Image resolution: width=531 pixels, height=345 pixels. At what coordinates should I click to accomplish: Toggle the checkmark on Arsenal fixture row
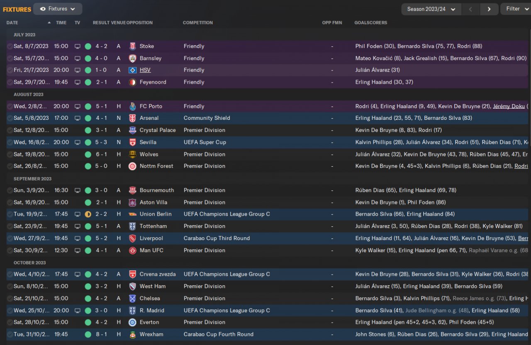click(10, 118)
